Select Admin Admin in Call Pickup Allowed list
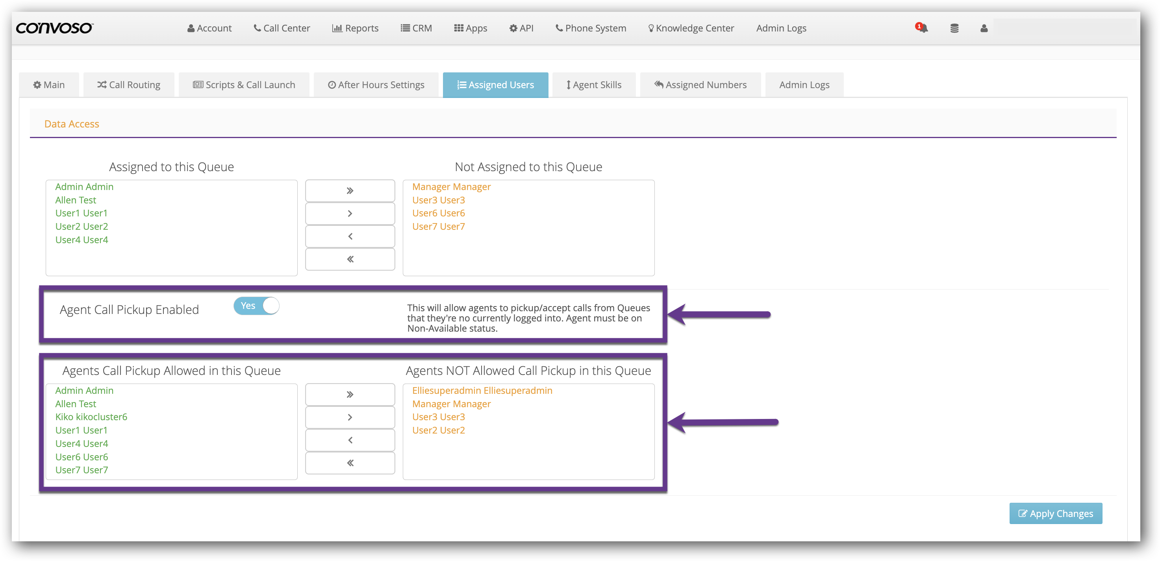1160x561 pixels. click(84, 391)
